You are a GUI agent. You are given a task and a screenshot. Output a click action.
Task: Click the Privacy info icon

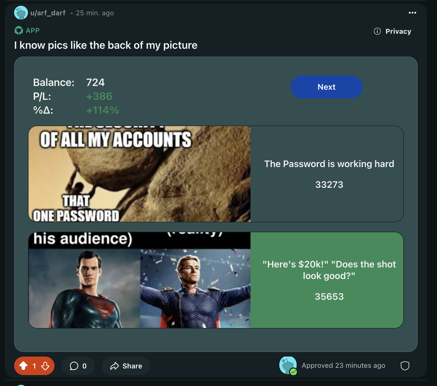click(377, 31)
